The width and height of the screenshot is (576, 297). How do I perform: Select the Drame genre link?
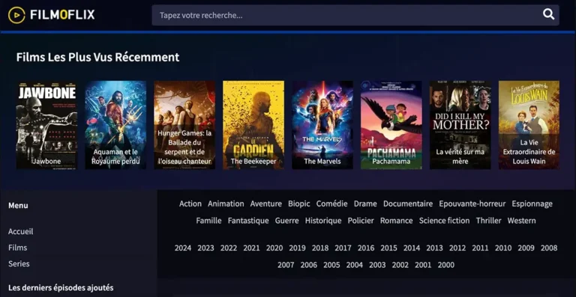click(x=365, y=203)
